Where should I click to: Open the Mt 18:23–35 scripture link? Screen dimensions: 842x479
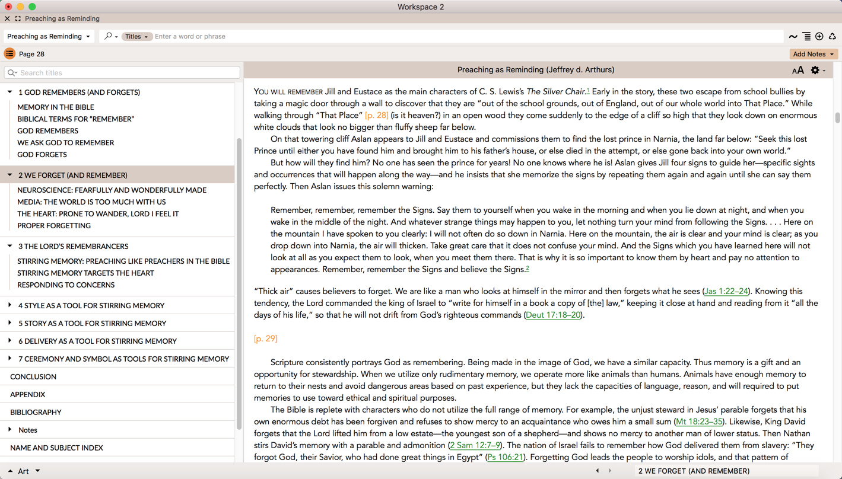click(700, 421)
